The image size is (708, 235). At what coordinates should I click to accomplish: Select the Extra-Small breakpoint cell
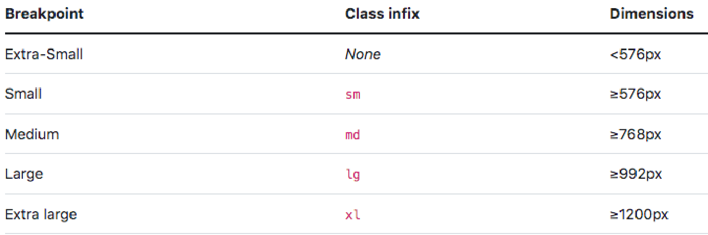click(44, 54)
